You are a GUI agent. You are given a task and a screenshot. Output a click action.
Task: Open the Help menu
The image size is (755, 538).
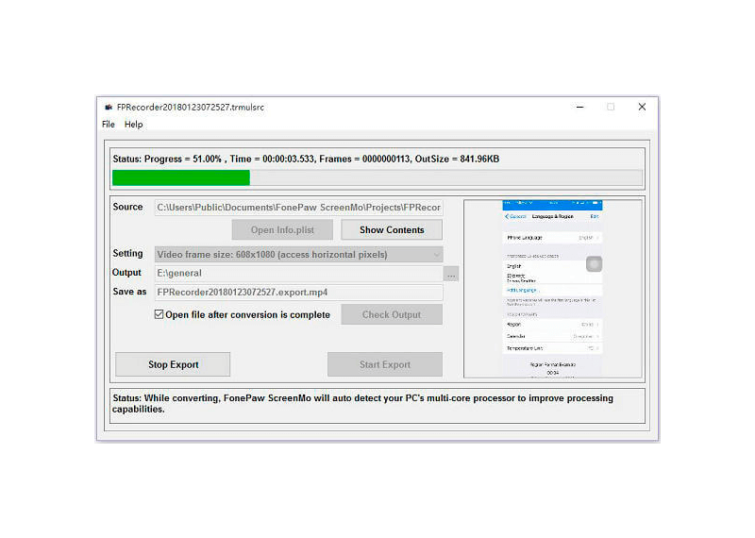coord(133,125)
